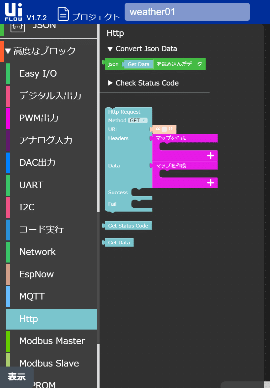Click the empty URL string block

click(164, 129)
